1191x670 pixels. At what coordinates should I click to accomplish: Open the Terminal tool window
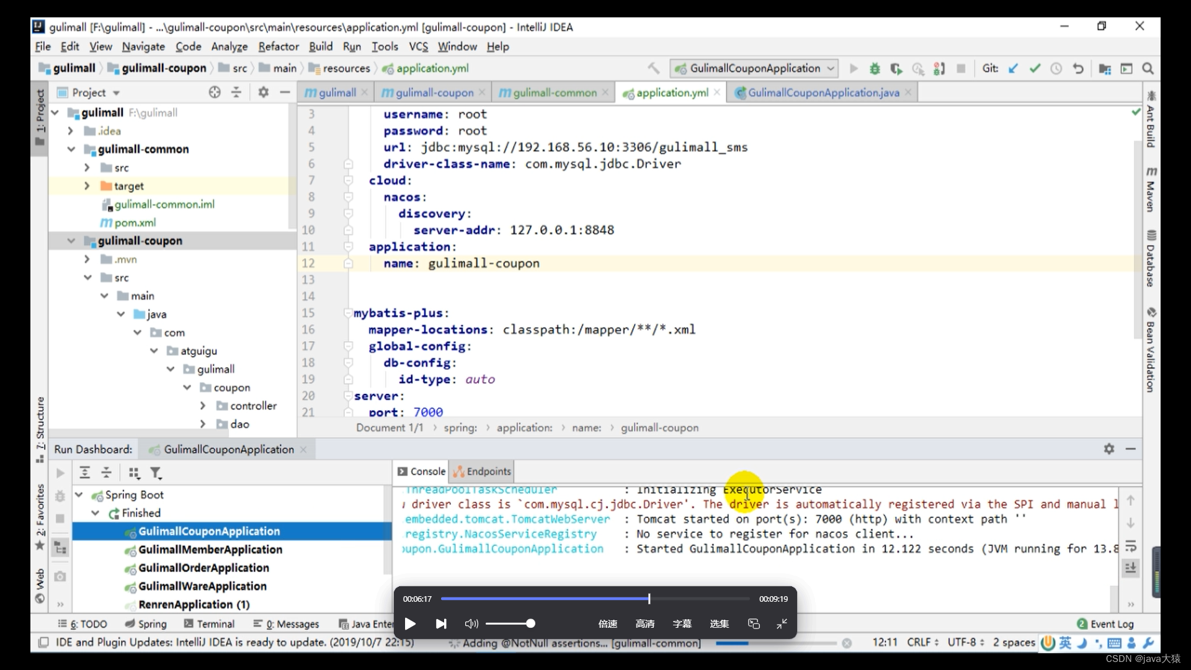tap(208, 624)
